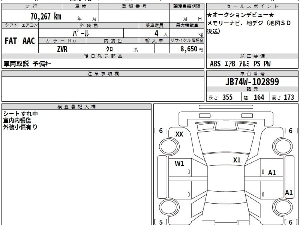The width and height of the screenshot is (300, 225).
Task: Select the 輸入車 header
Action: pos(154,41)
